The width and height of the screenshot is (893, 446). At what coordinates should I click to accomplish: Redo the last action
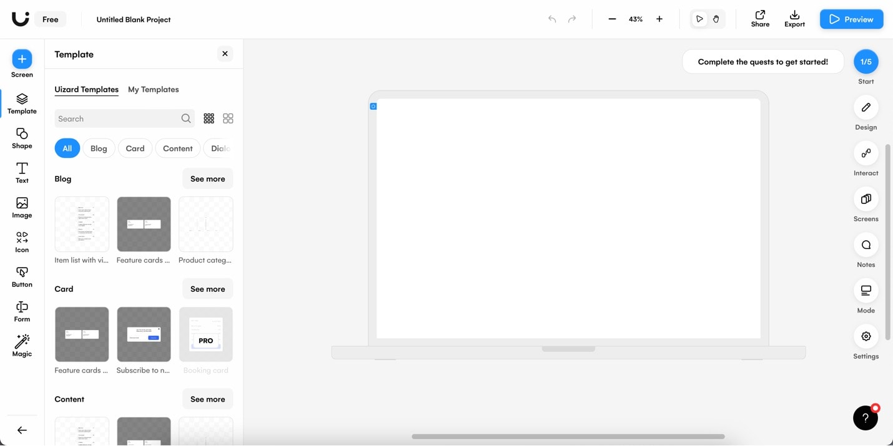[x=572, y=19]
